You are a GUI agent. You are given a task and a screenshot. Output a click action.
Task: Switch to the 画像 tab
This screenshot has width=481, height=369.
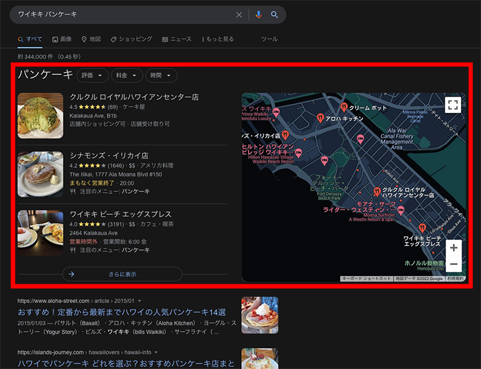(x=62, y=39)
